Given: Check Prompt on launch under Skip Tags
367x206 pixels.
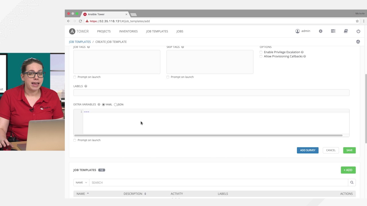Looking at the screenshot, I should 168,77.
